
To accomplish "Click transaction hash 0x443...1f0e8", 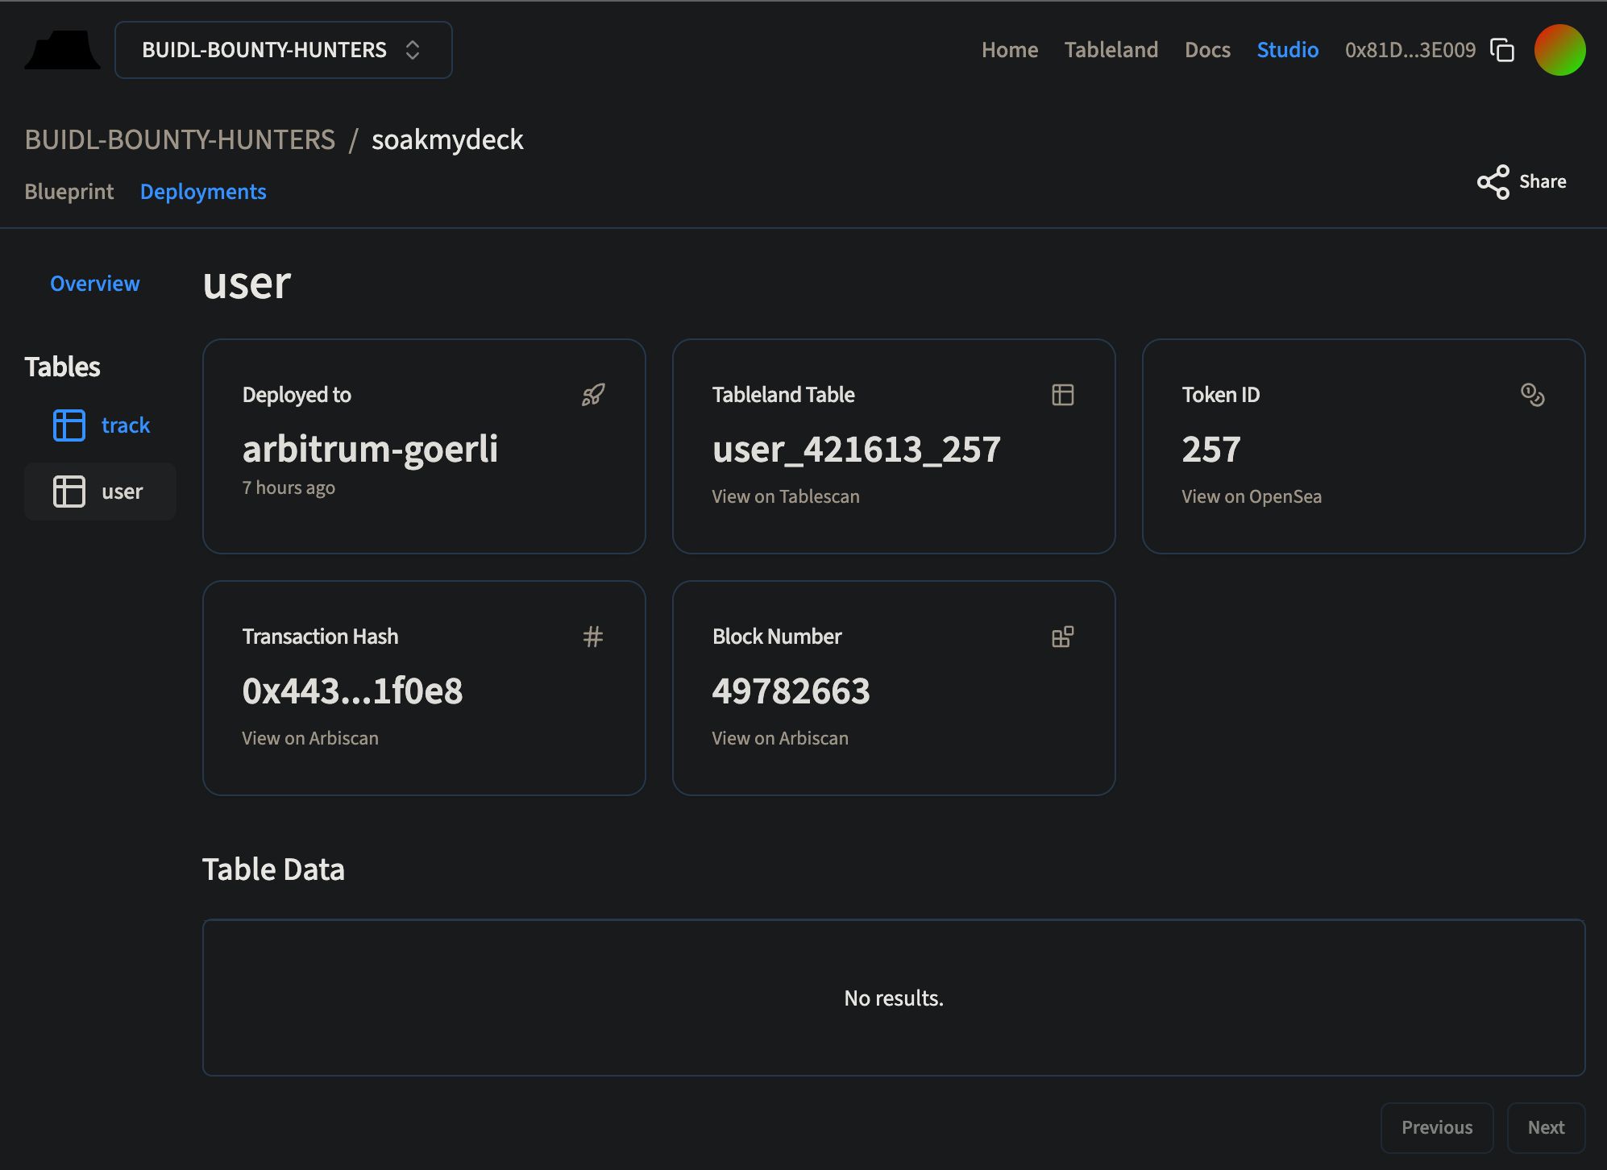I will (x=352, y=691).
